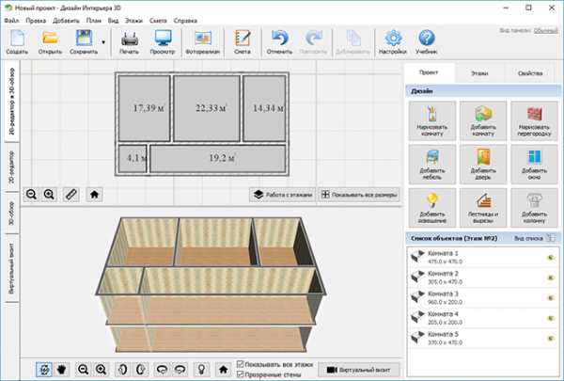The width and height of the screenshot is (564, 381).
Task: Change list view via Вид списка
Action: tap(535, 238)
